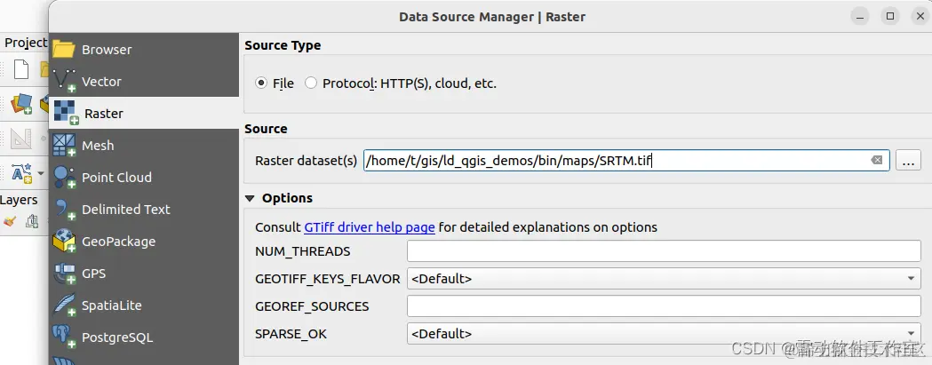Screen dimensions: 932x365
Task: Focus the GEOREF_SOURCES text field
Action: 663,306
